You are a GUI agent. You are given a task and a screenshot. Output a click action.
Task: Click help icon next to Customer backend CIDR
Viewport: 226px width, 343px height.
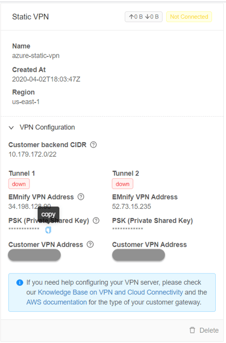(x=93, y=145)
